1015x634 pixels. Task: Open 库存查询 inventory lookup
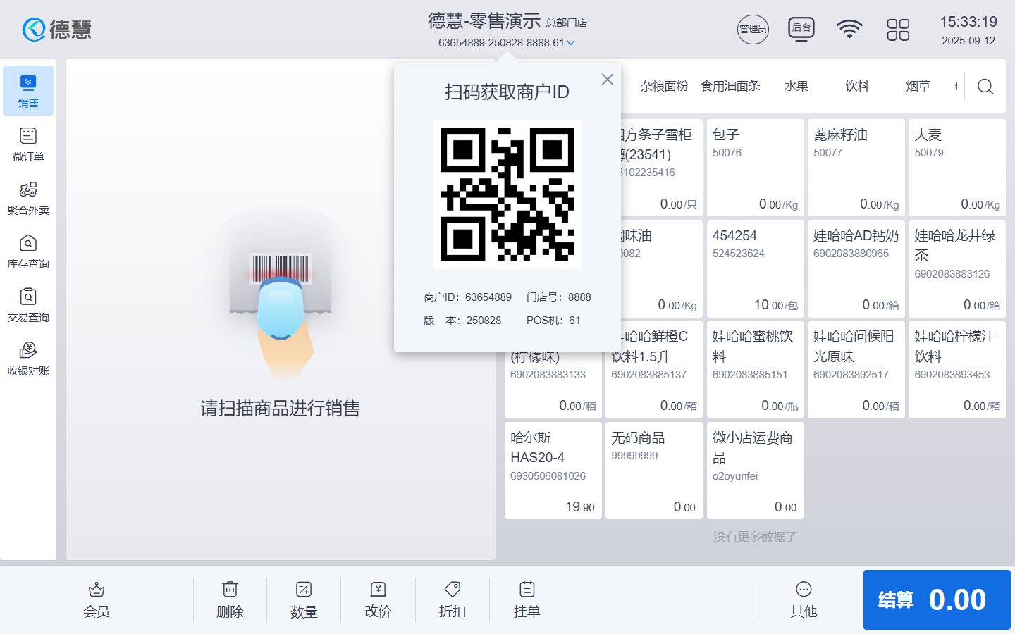[x=28, y=251]
